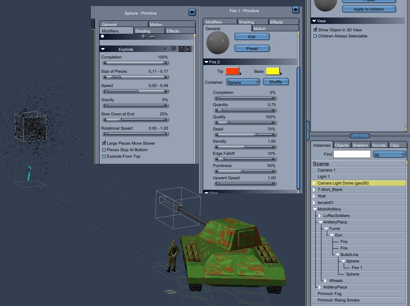This screenshot has width=410, height=306.
Task: Collapse the Explode modifier section
Action: click(x=103, y=49)
